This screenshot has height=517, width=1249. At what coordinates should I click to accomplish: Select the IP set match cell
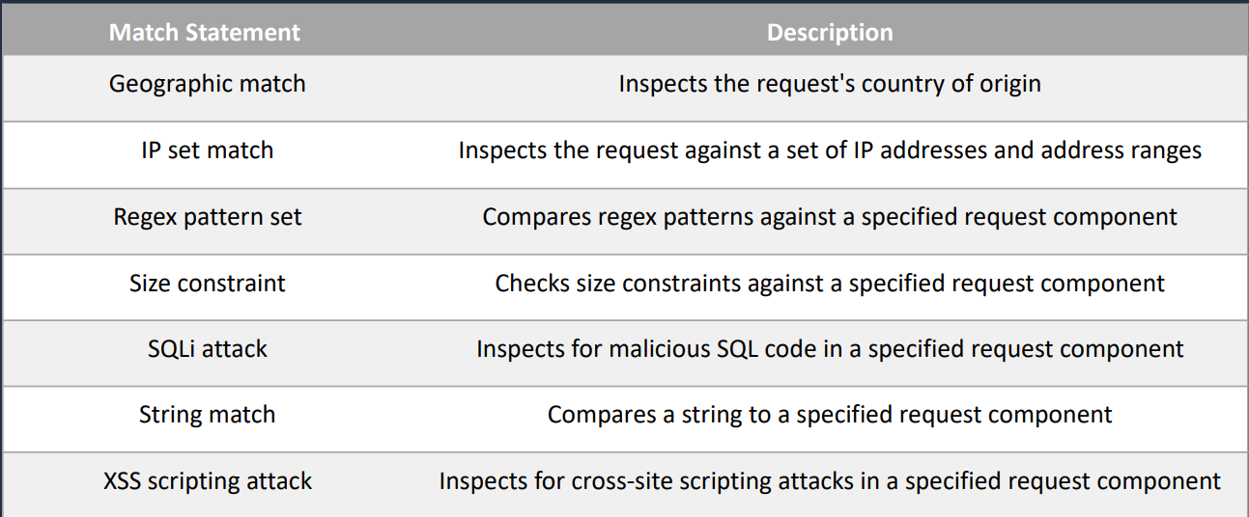click(207, 150)
